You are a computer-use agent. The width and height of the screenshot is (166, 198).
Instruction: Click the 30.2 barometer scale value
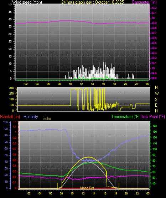point(154,8)
